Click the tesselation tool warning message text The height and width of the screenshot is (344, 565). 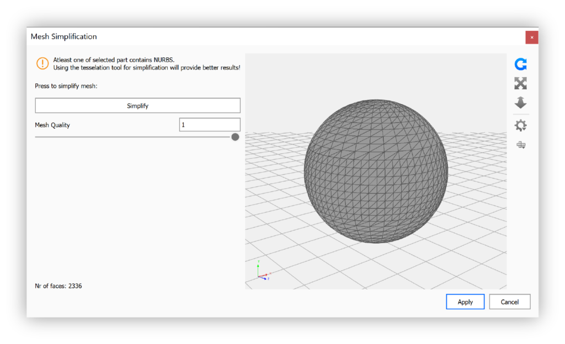[146, 67]
